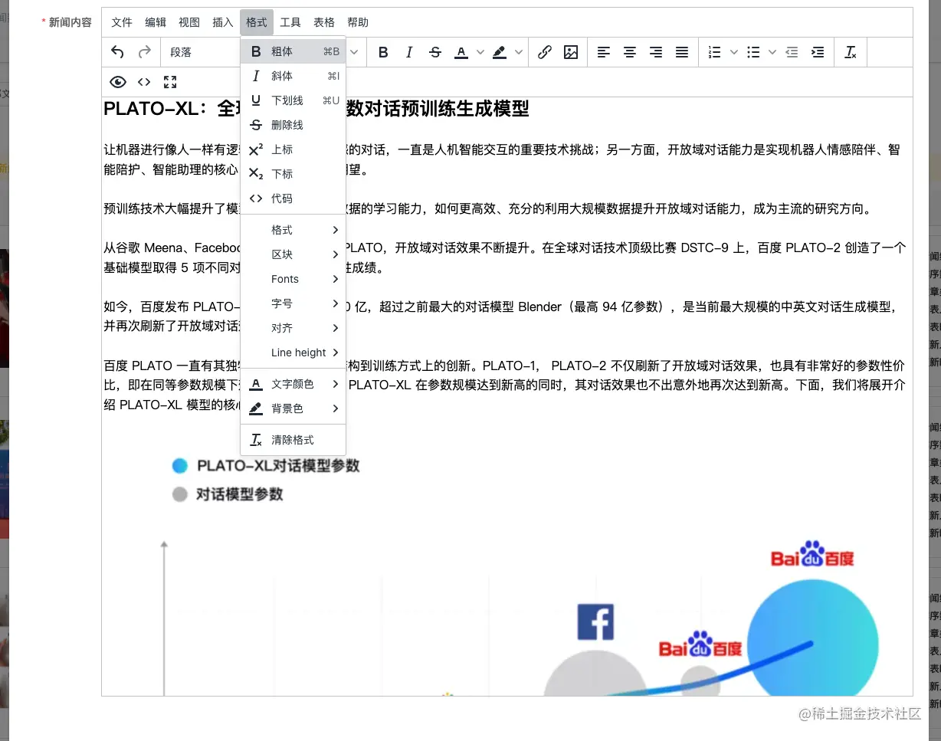Open numbered list style dropdown
The width and height of the screenshot is (941, 741).
[x=734, y=52]
